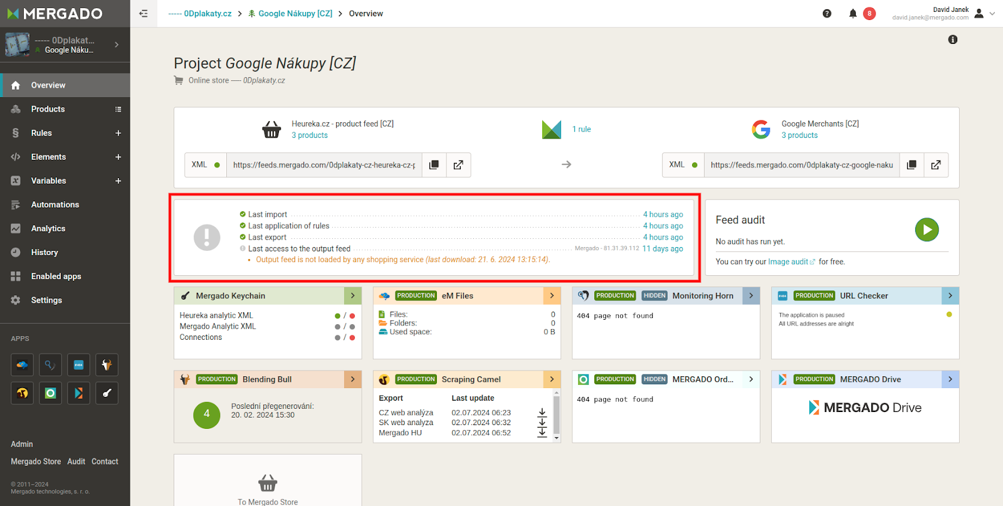Open Audit footer link
The width and height of the screenshot is (1003, 506).
pyautogui.click(x=76, y=461)
